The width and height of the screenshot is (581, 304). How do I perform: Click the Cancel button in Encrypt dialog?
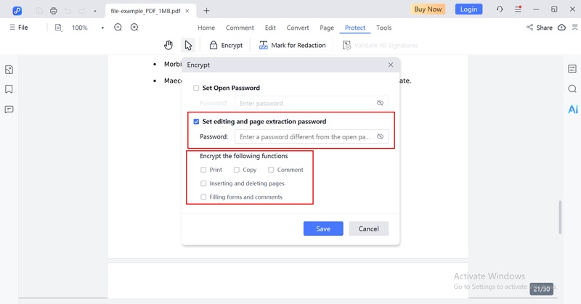(368, 229)
